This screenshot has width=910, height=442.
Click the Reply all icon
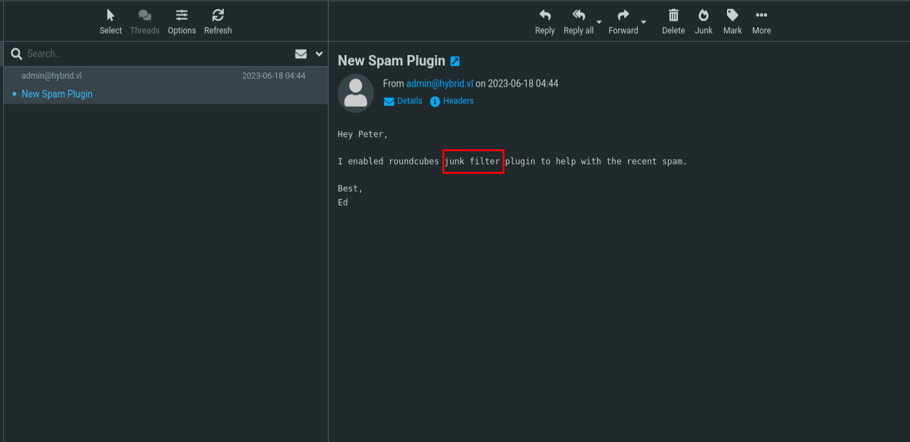coord(579,15)
